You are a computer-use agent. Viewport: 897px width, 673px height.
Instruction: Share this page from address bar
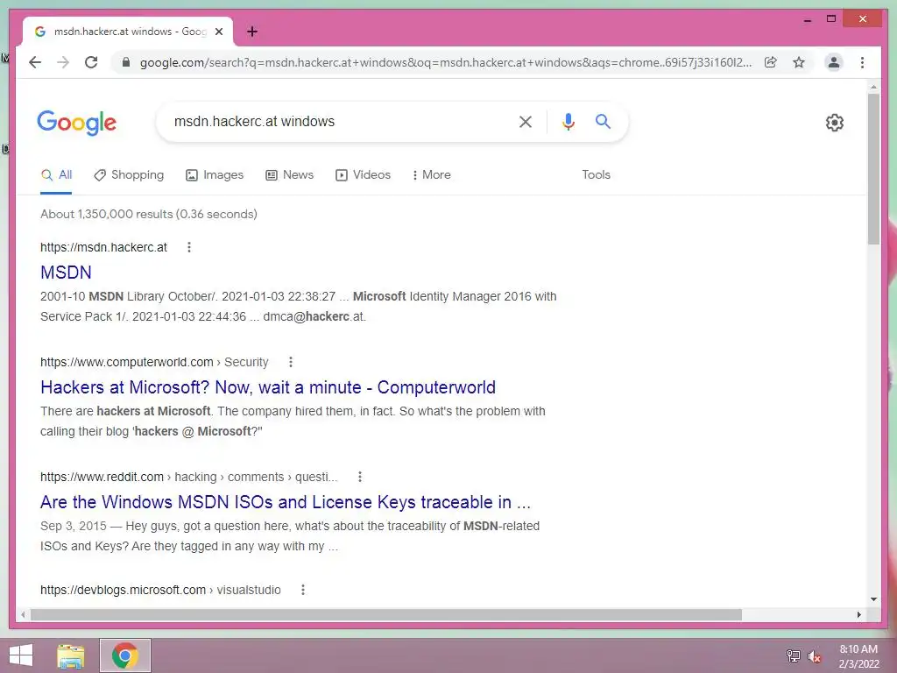coord(771,62)
